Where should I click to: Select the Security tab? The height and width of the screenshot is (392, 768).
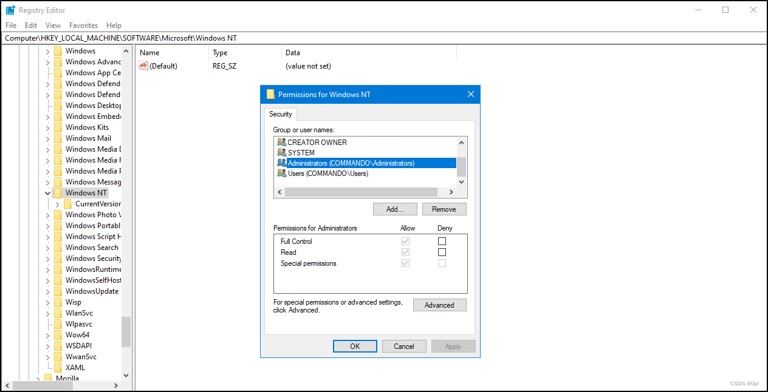coord(281,114)
